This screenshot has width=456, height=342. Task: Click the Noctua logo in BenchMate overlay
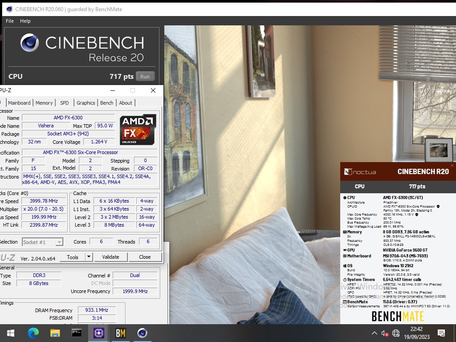360,172
